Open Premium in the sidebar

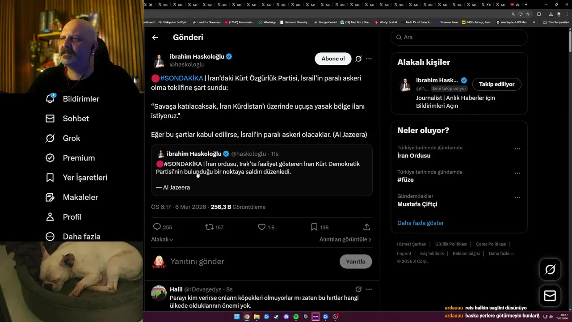(x=70, y=158)
